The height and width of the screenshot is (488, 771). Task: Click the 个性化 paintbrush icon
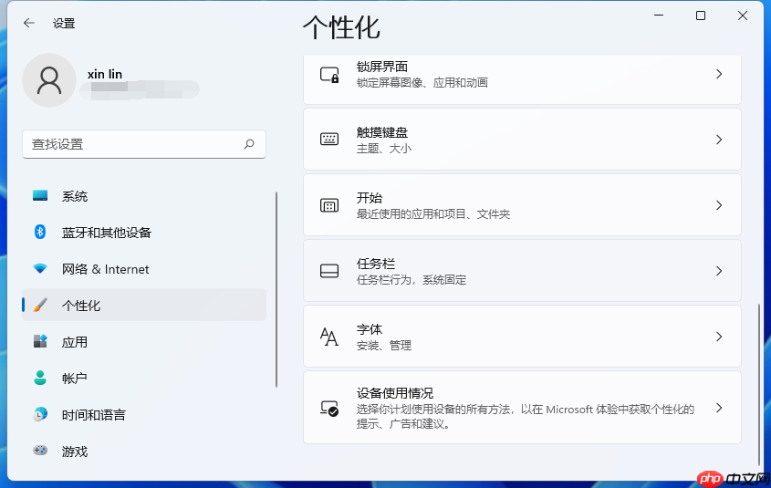coord(40,306)
